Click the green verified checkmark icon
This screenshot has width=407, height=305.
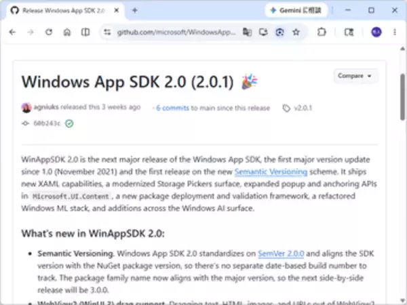[x=69, y=123]
